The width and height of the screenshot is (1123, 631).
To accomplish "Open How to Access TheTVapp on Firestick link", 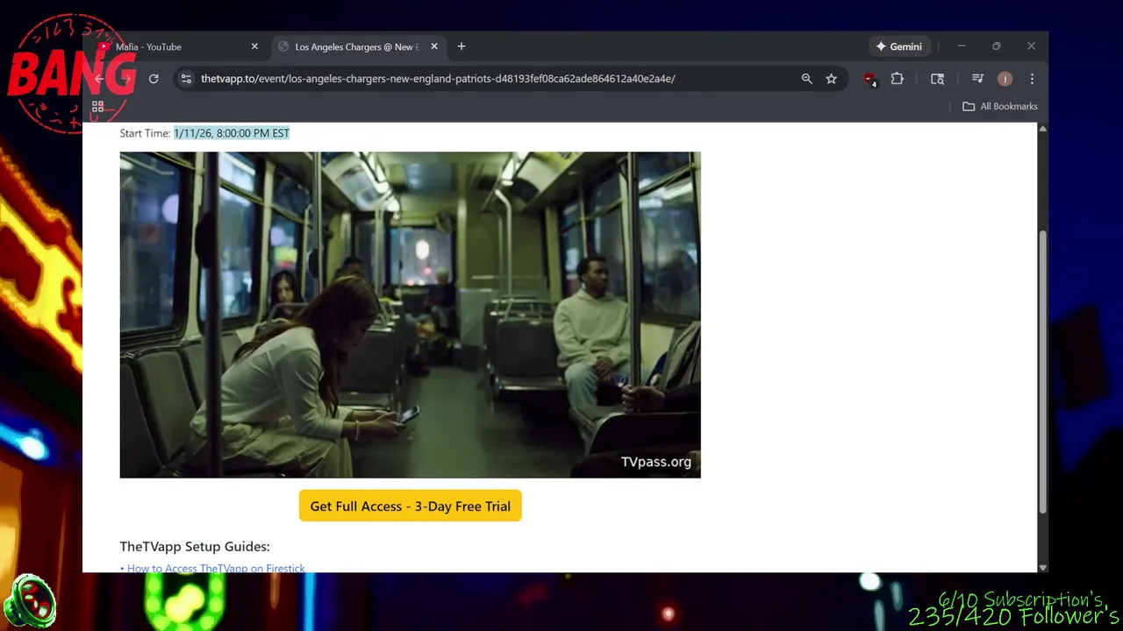I will coord(216,568).
